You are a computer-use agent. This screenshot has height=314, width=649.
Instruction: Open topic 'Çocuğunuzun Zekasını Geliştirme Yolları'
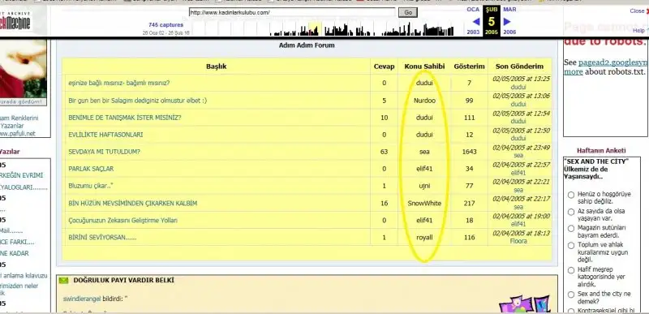[123, 221]
